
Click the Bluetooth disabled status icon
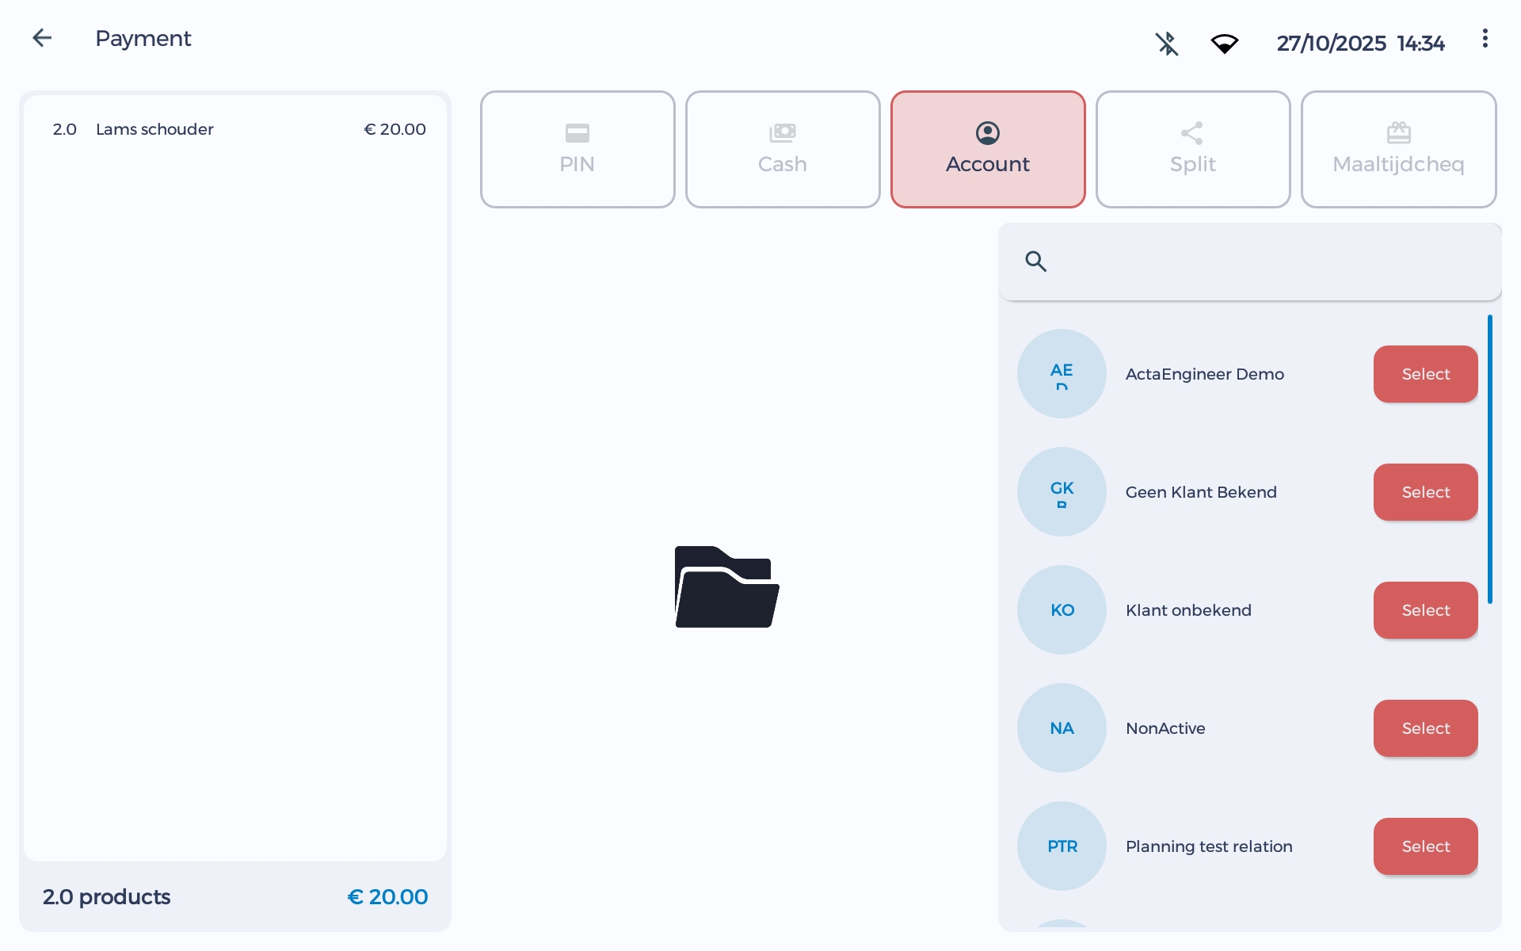click(1166, 44)
